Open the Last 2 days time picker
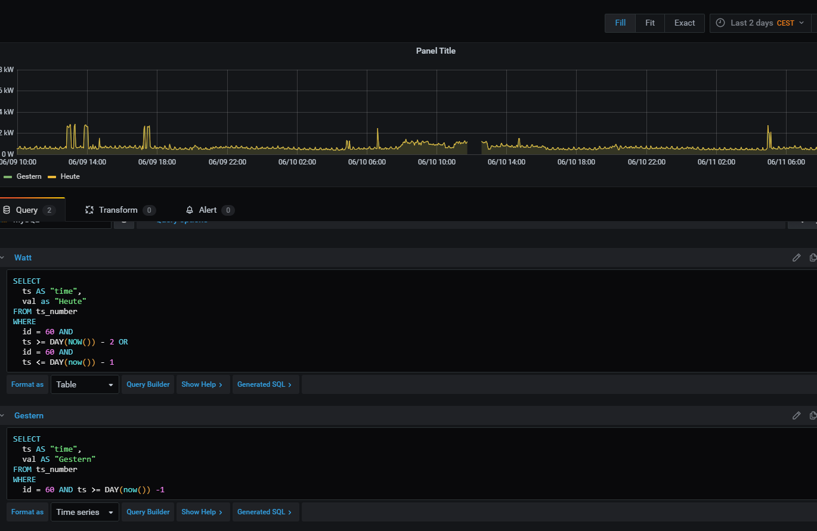This screenshot has width=817, height=531. click(760, 23)
